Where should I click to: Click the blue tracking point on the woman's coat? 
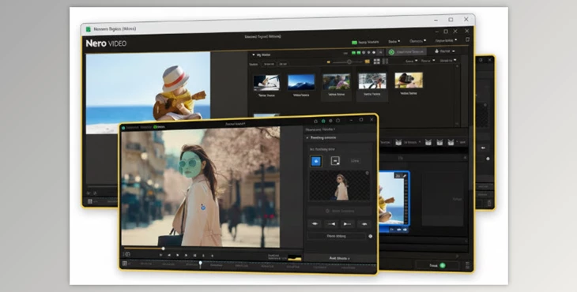tap(203, 208)
